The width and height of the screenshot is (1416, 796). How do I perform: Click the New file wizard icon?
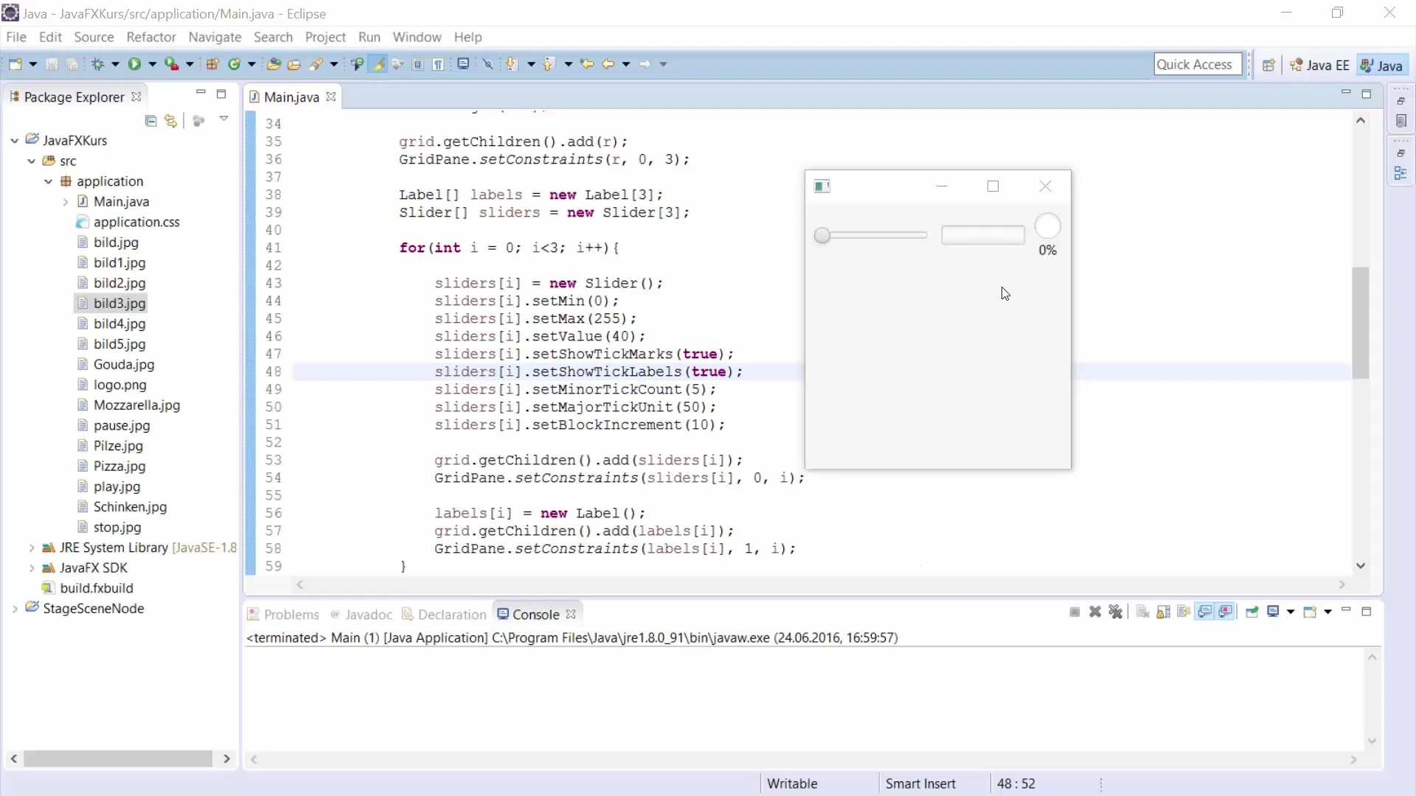(15, 64)
